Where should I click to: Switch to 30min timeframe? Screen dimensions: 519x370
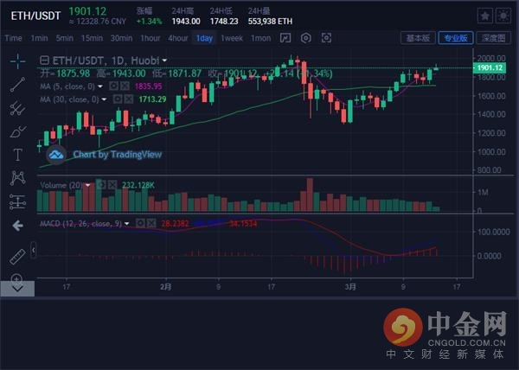point(121,38)
